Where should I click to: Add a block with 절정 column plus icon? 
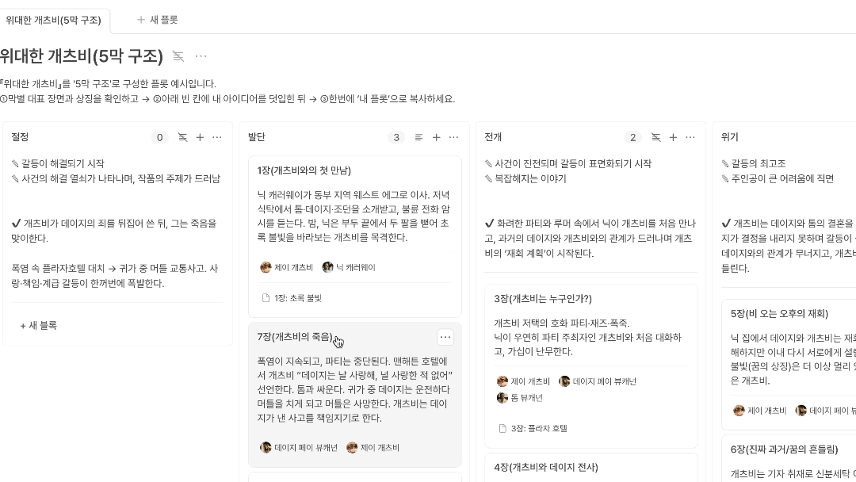tap(200, 138)
